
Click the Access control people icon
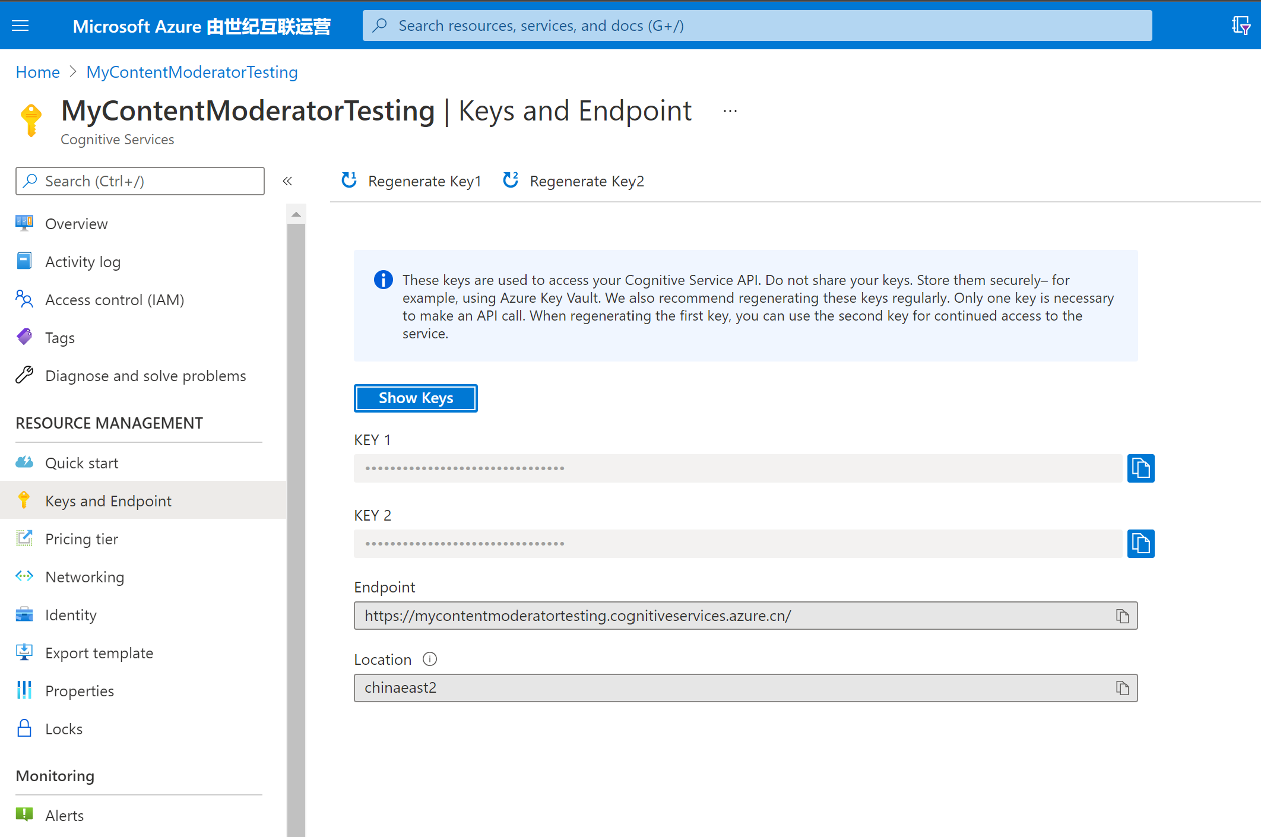24,299
